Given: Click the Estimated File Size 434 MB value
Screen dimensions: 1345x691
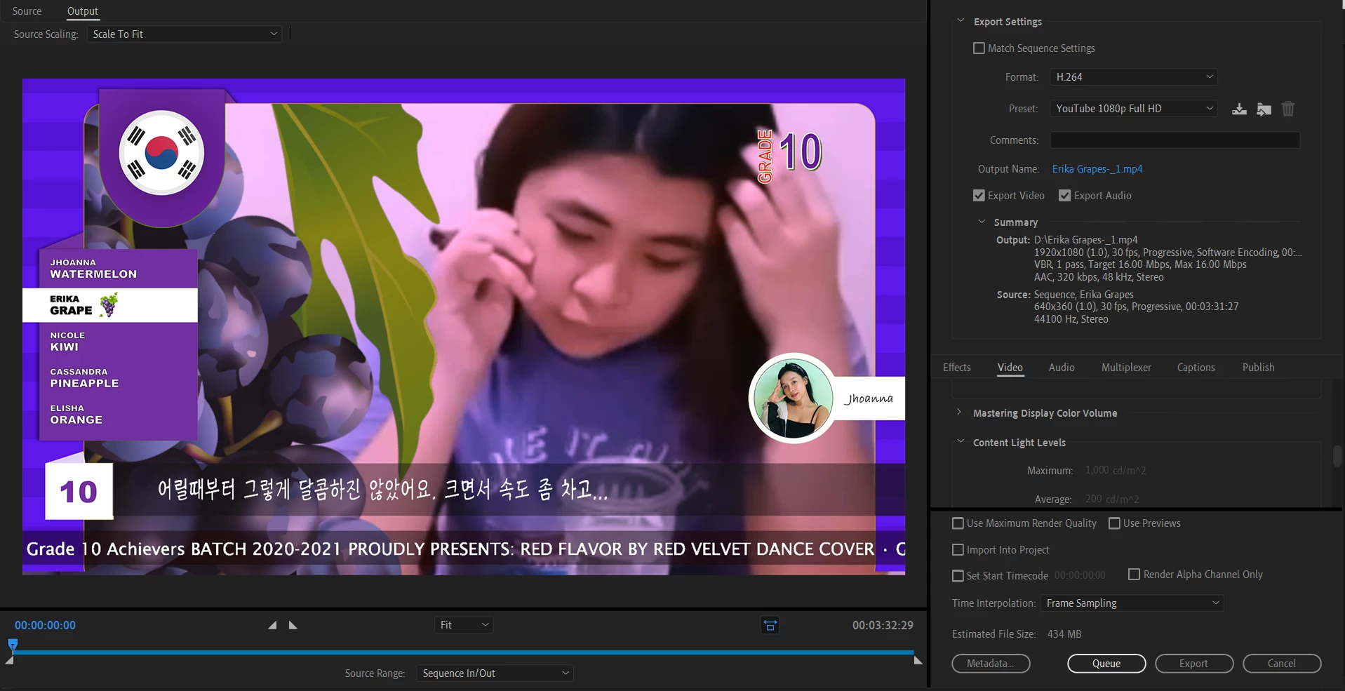Looking at the screenshot, I should [1064, 634].
